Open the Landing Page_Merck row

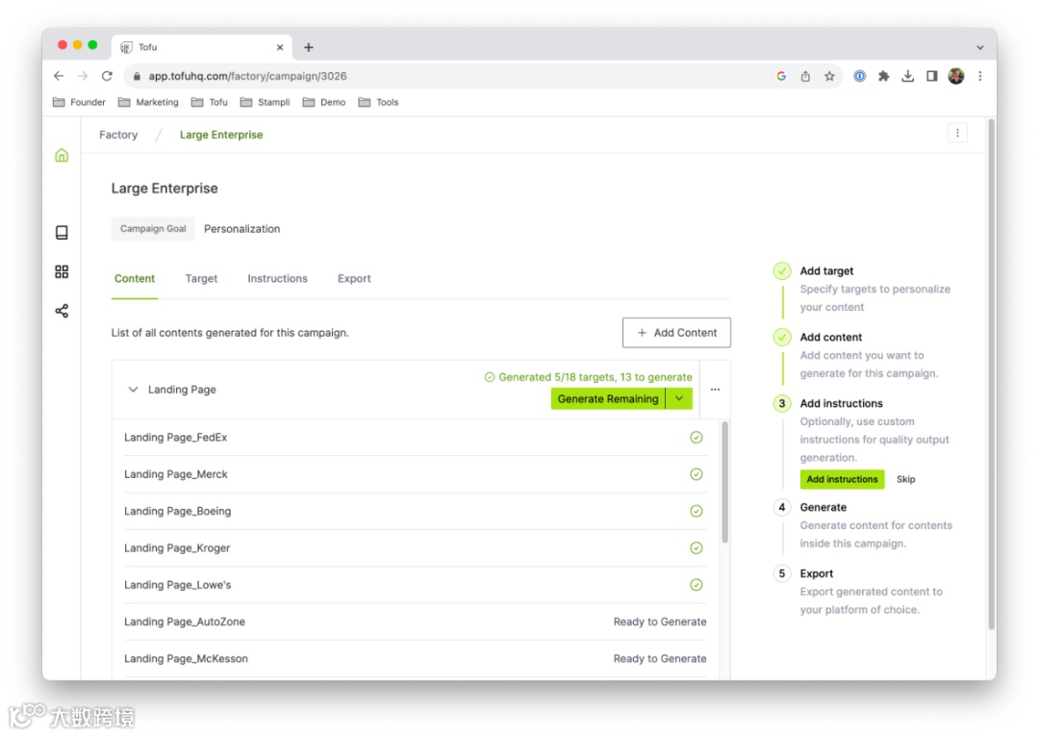415,474
